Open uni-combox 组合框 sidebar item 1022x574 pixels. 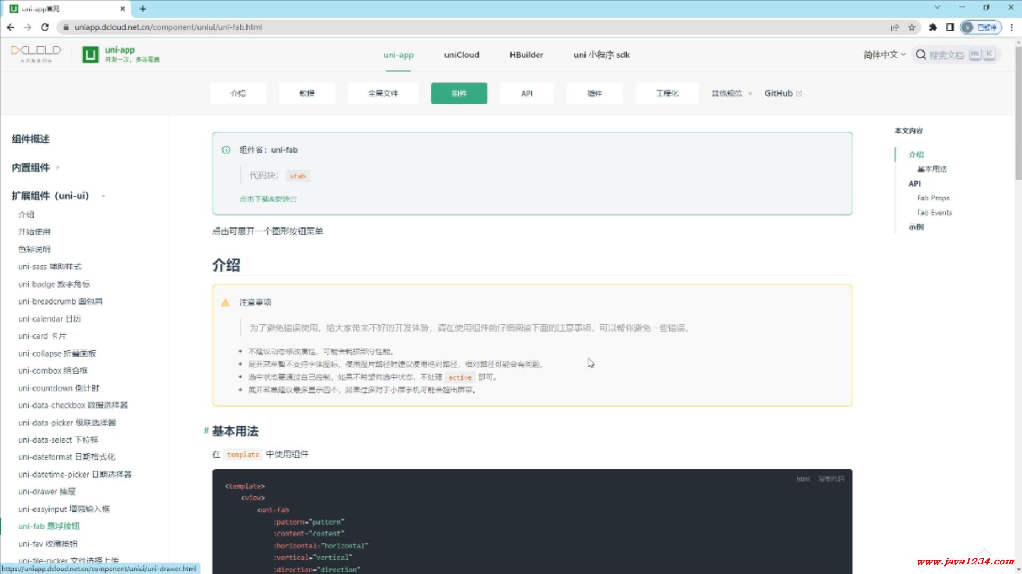pos(53,370)
